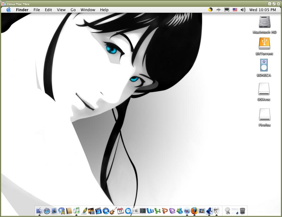Screen dimensions: 282x217
Task: Select the Firefox disk image on desktop
Action: click(x=265, y=115)
